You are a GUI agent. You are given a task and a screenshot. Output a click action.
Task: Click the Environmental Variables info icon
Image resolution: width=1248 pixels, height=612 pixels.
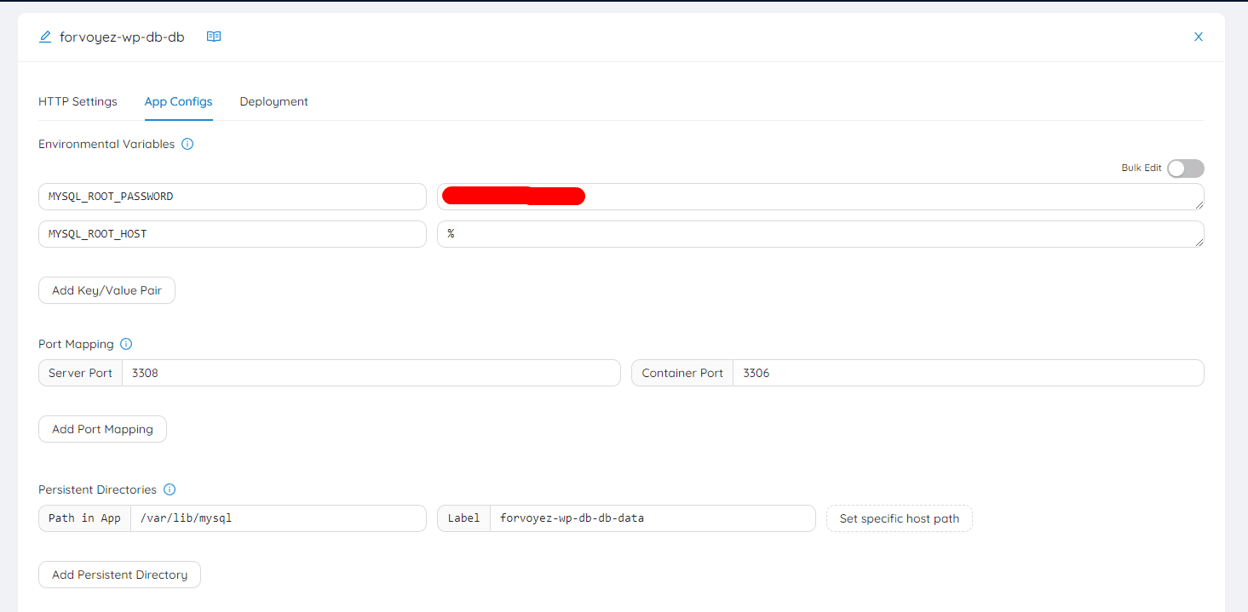(x=187, y=144)
